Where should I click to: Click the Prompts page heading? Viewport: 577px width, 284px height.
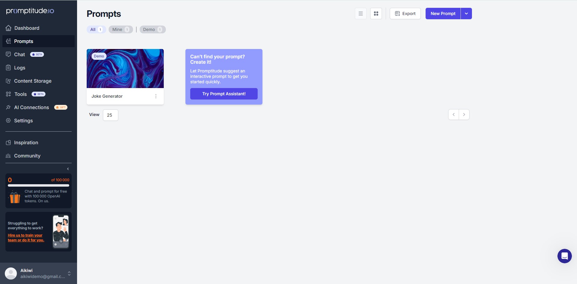[104, 14]
